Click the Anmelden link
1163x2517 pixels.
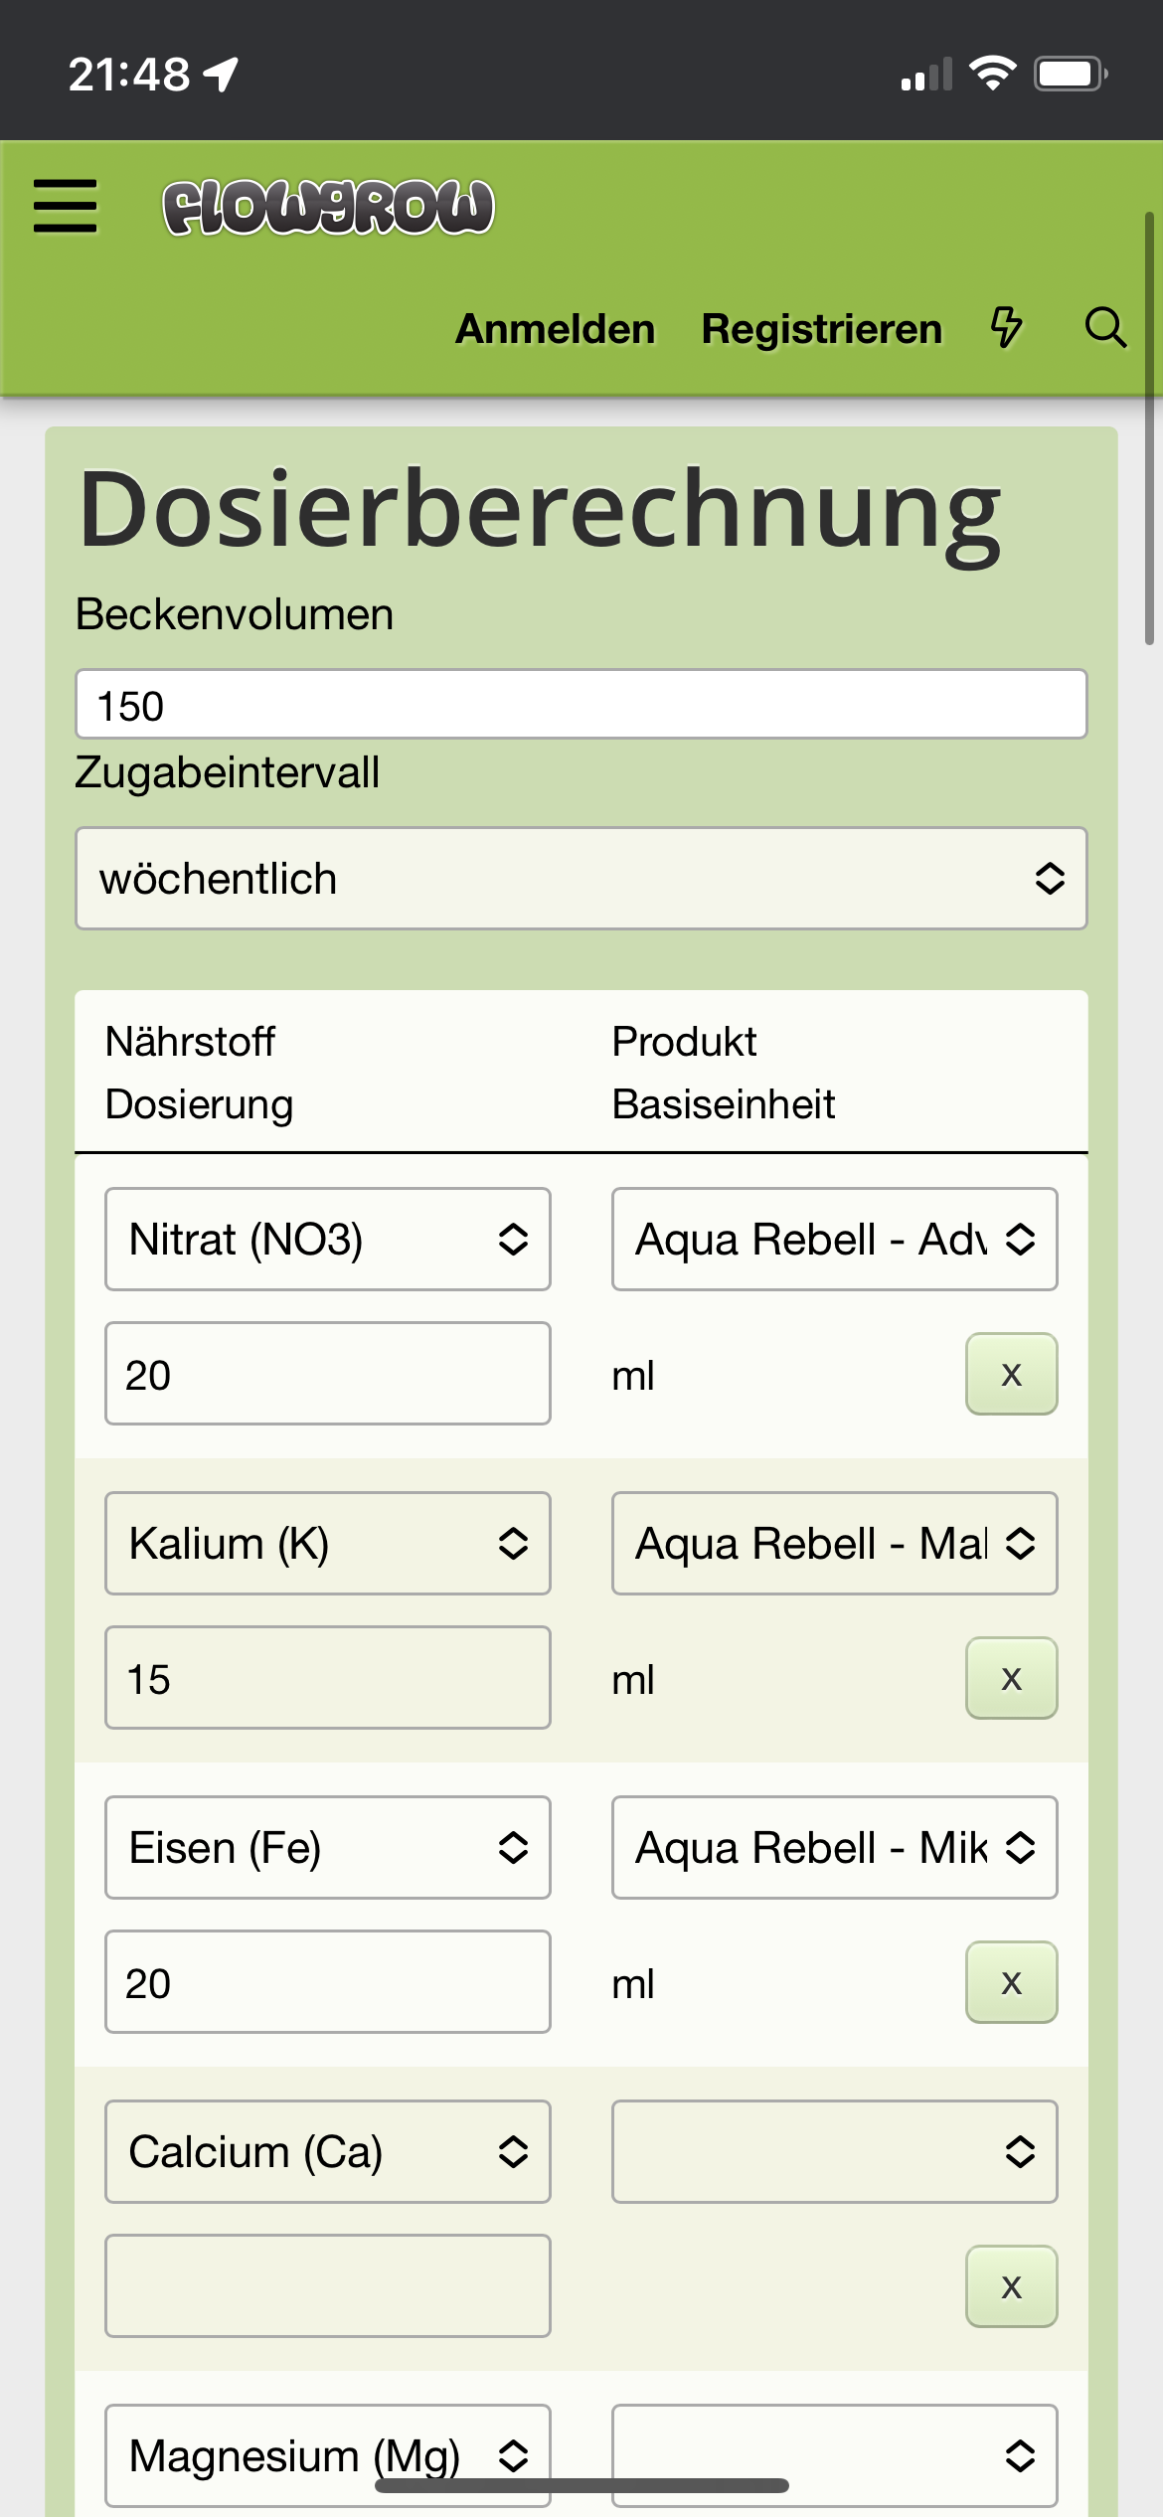pos(555,329)
